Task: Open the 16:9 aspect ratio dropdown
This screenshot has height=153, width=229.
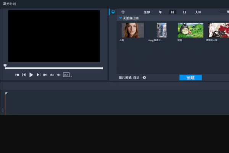Action: pos(67,75)
